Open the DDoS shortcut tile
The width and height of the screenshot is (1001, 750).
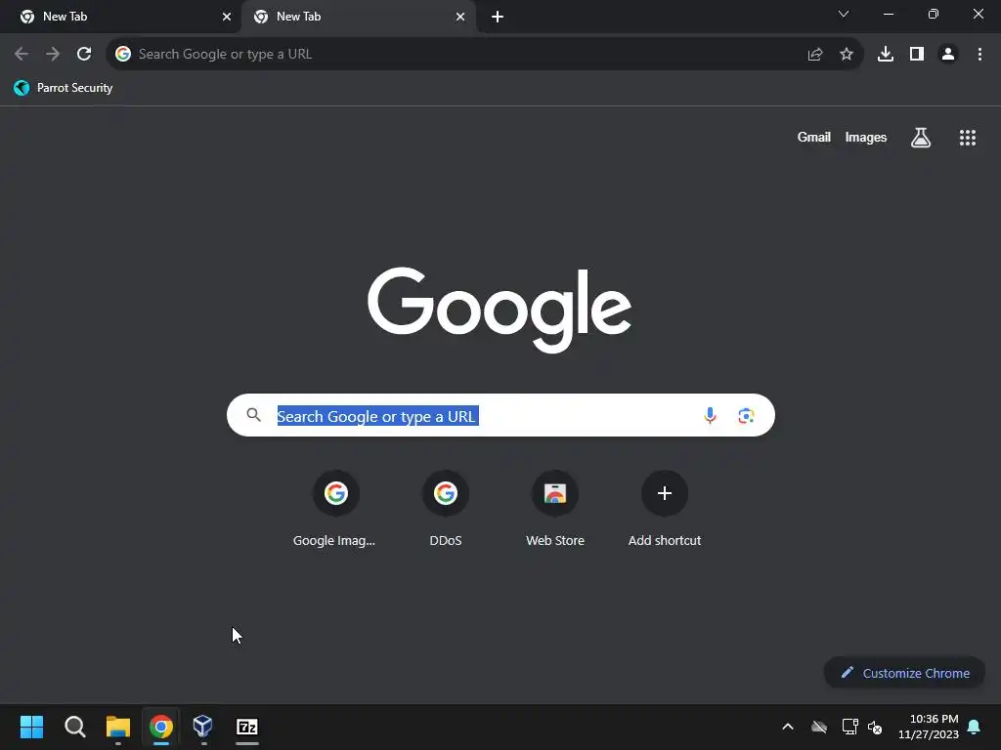coord(445,508)
